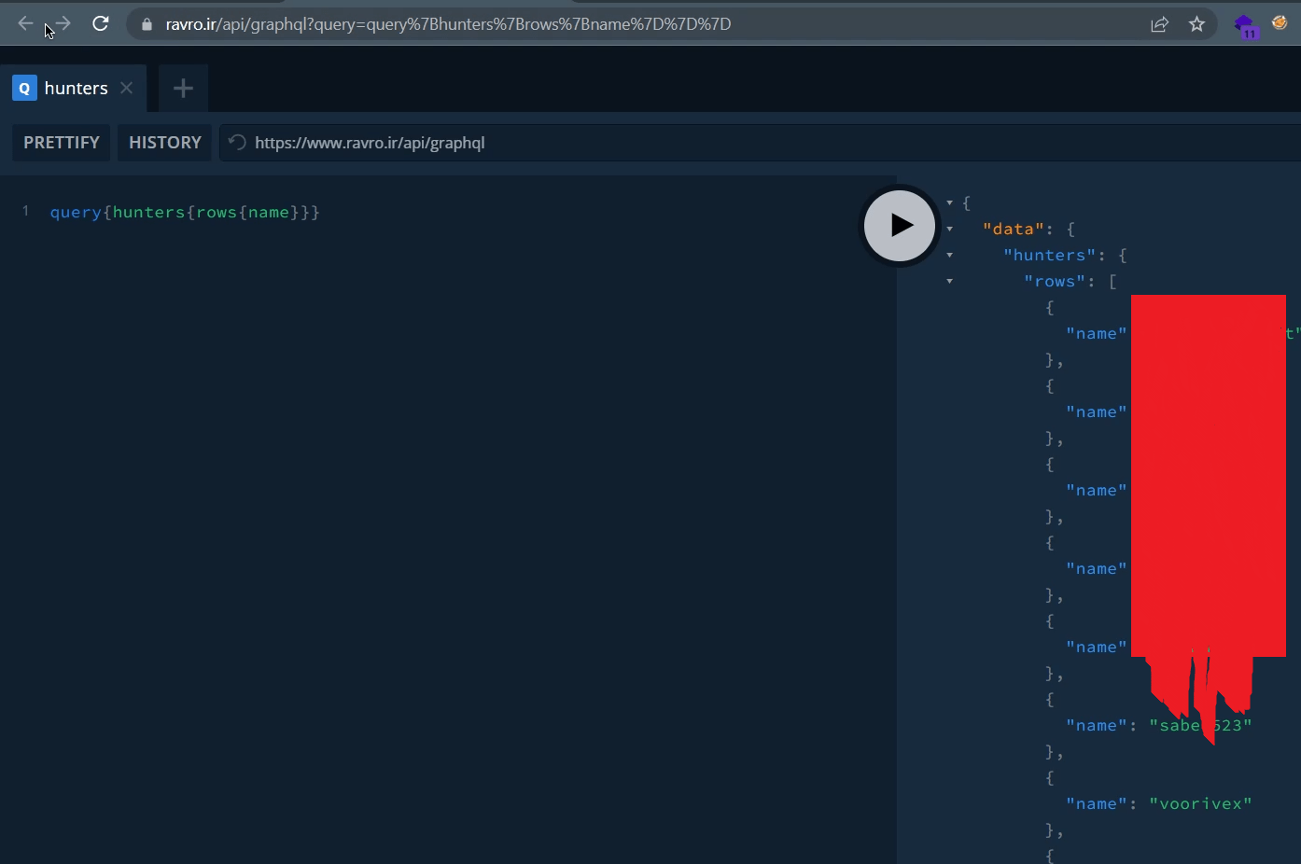1301x864 pixels.
Task: Click the hunters tab Q icon
Action: pos(24,88)
